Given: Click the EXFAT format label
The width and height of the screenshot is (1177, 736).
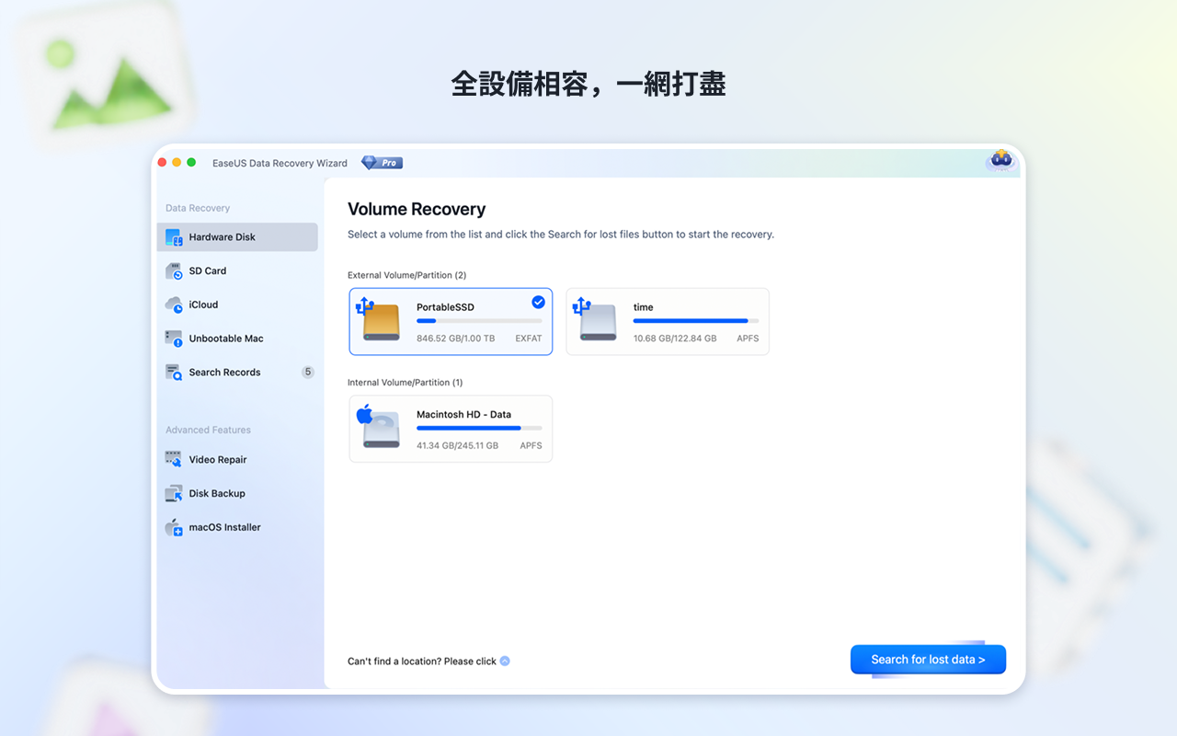Looking at the screenshot, I should [x=529, y=339].
